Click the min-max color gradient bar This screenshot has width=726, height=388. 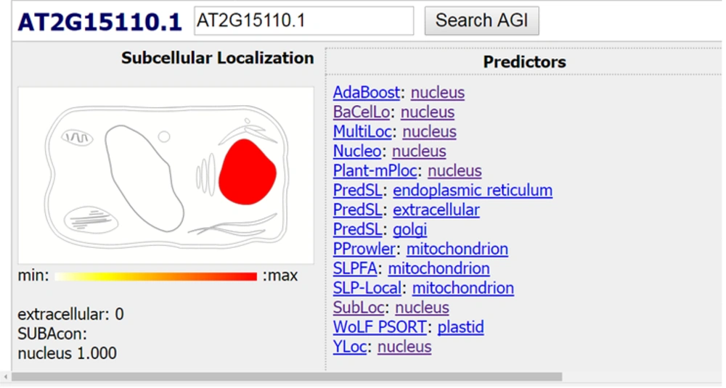(155, 276)
